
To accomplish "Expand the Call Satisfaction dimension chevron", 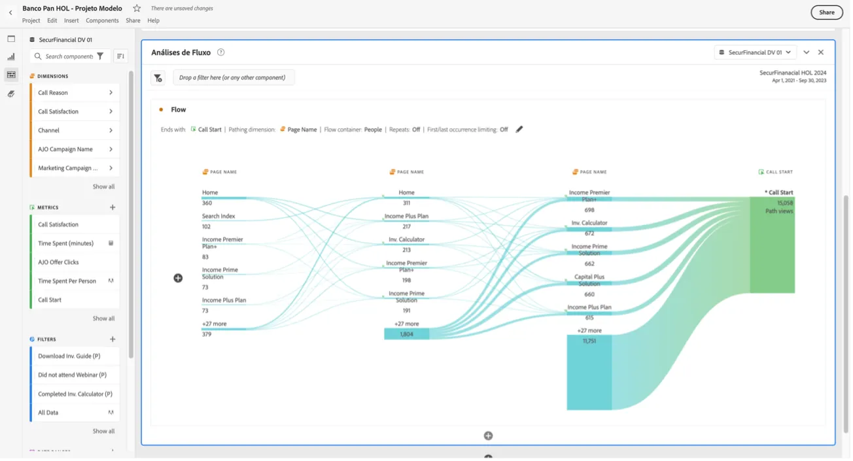I will [x=111, y=112].
